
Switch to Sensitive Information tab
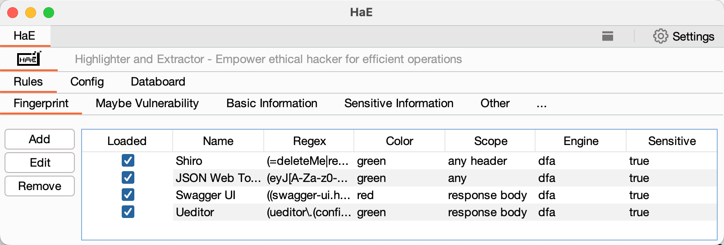click(399, 104)
